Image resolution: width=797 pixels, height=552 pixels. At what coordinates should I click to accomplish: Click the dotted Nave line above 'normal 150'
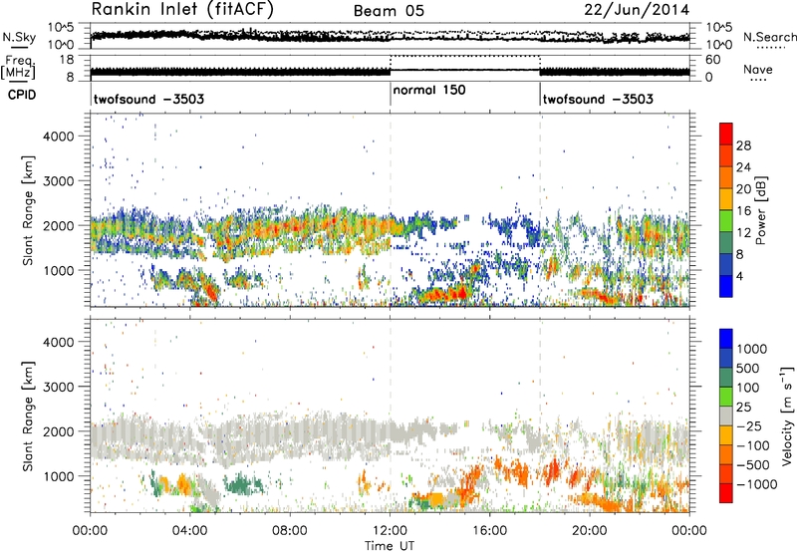click(464, 57)
